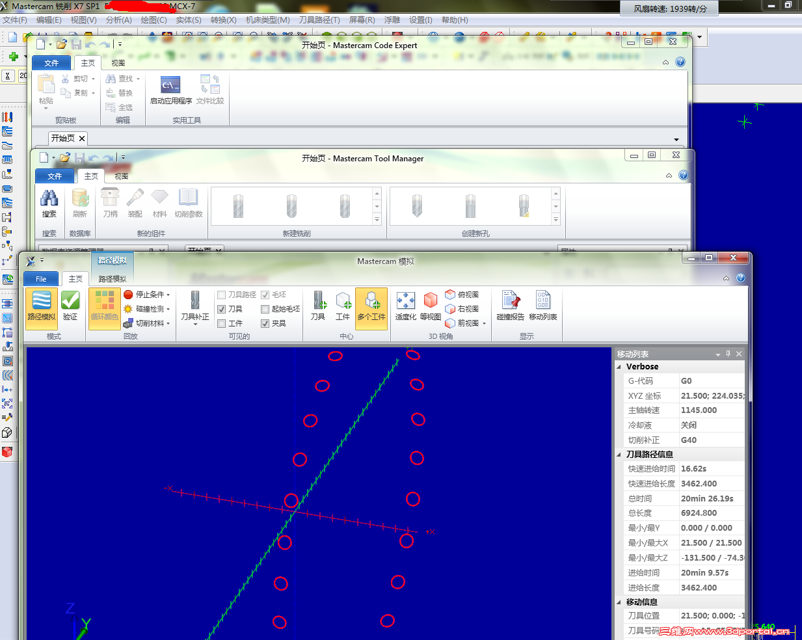The height and width of the screenshot is (640, 802).
Task: Click 粘贴 paste in Code Expert
Action: [x=46, y=91]
